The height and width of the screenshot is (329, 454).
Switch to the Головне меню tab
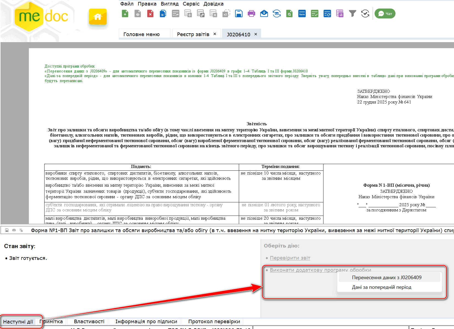point(142,34)
